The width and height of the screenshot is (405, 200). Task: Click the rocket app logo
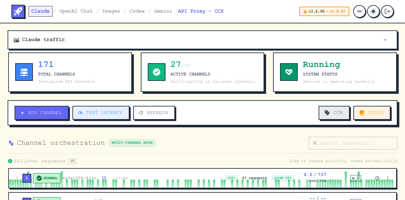[18, 11]
